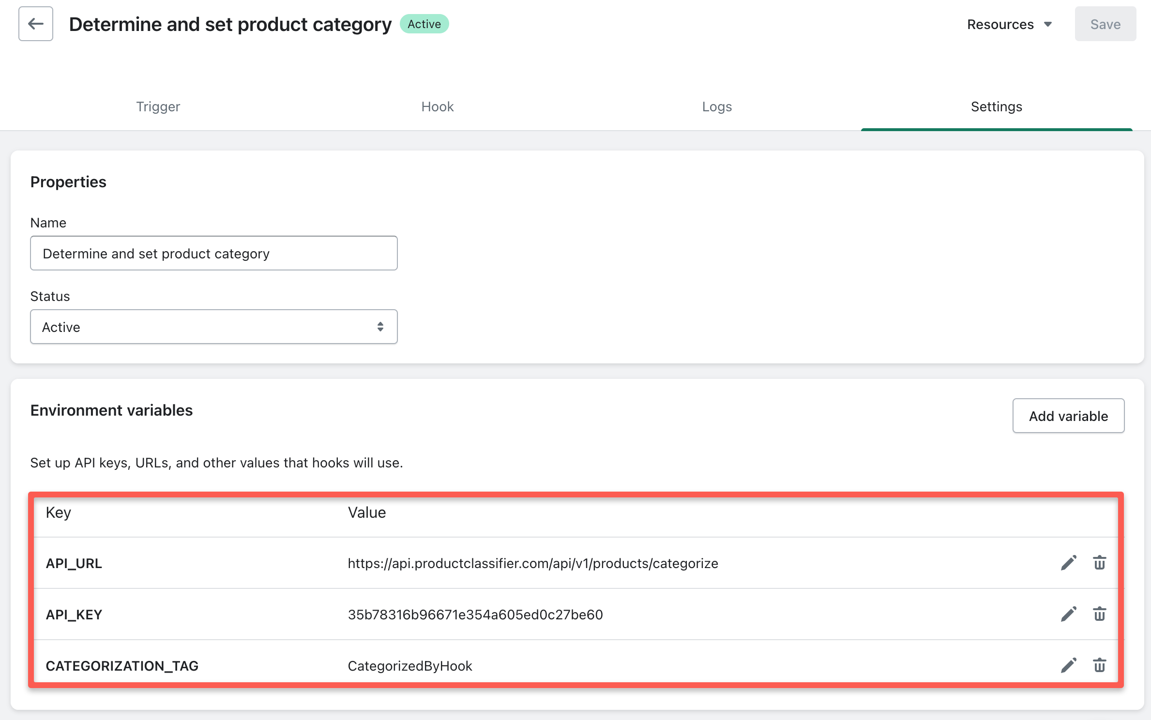Click the back arrow button
The width and height of the screenshot is (1151, 720).
coord(36,24)
